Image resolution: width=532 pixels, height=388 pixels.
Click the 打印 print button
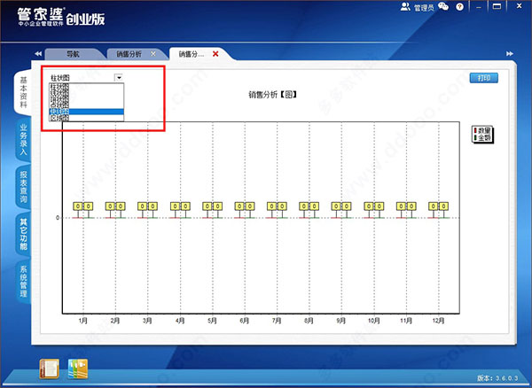click(484, 78)
